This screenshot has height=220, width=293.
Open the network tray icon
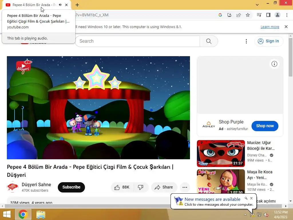click(259, 214)
